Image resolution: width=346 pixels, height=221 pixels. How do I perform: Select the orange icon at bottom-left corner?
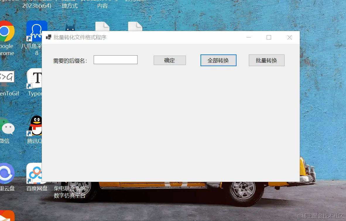tap(7, 216)
